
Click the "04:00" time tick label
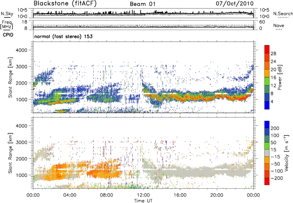[x=70, y=195]
